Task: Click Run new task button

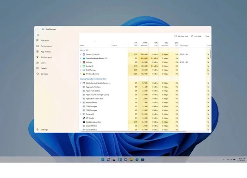Action: click(x=181, y=36)
